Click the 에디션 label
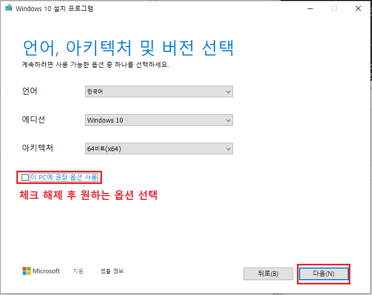Image resolution: width=372 pixels, height=295 pixels. [x=33, y=119]
